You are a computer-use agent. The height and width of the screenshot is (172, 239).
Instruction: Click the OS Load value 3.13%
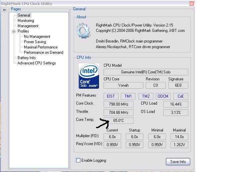click(176, 113)
